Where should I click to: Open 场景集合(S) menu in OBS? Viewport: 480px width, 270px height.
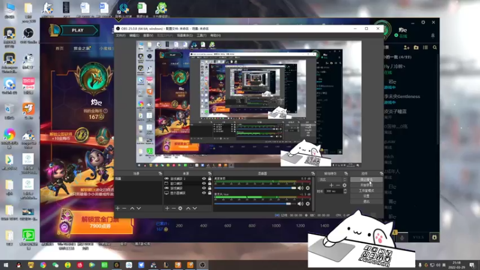(185, 35)
